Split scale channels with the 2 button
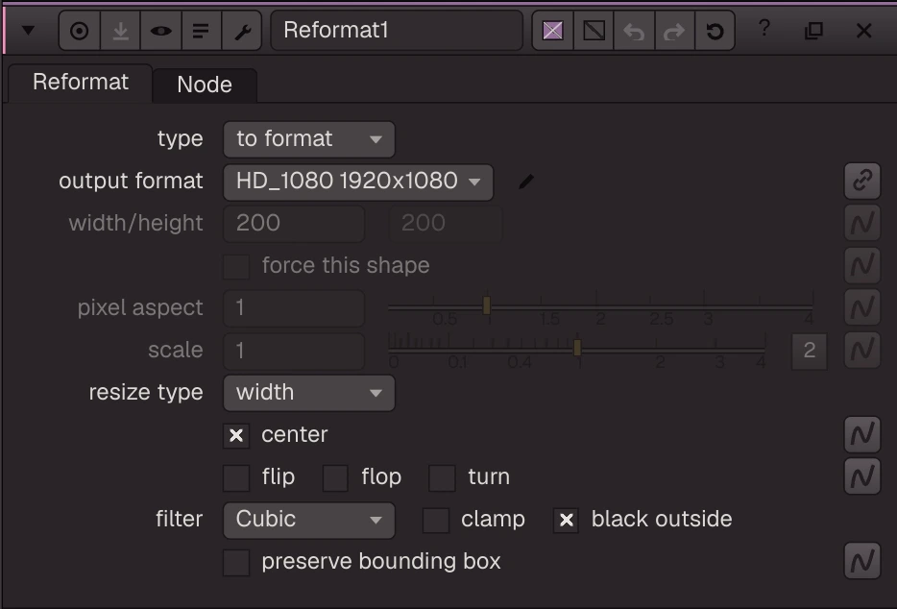 pos(809,351)
